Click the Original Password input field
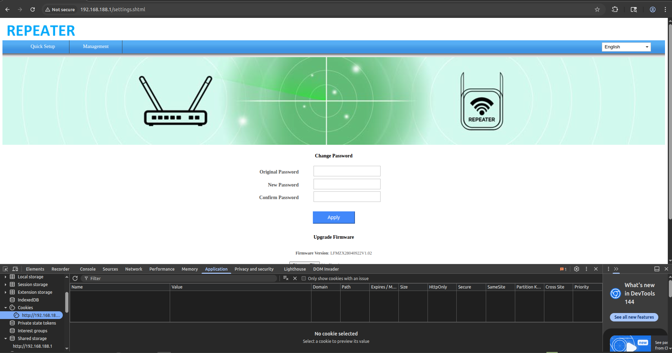 (x=347, y=171)
